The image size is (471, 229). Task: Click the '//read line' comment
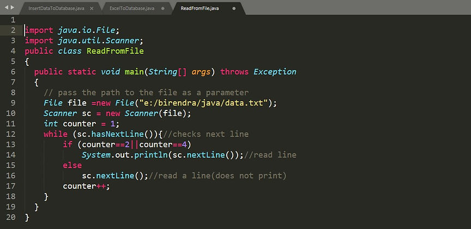click(270, 155)
